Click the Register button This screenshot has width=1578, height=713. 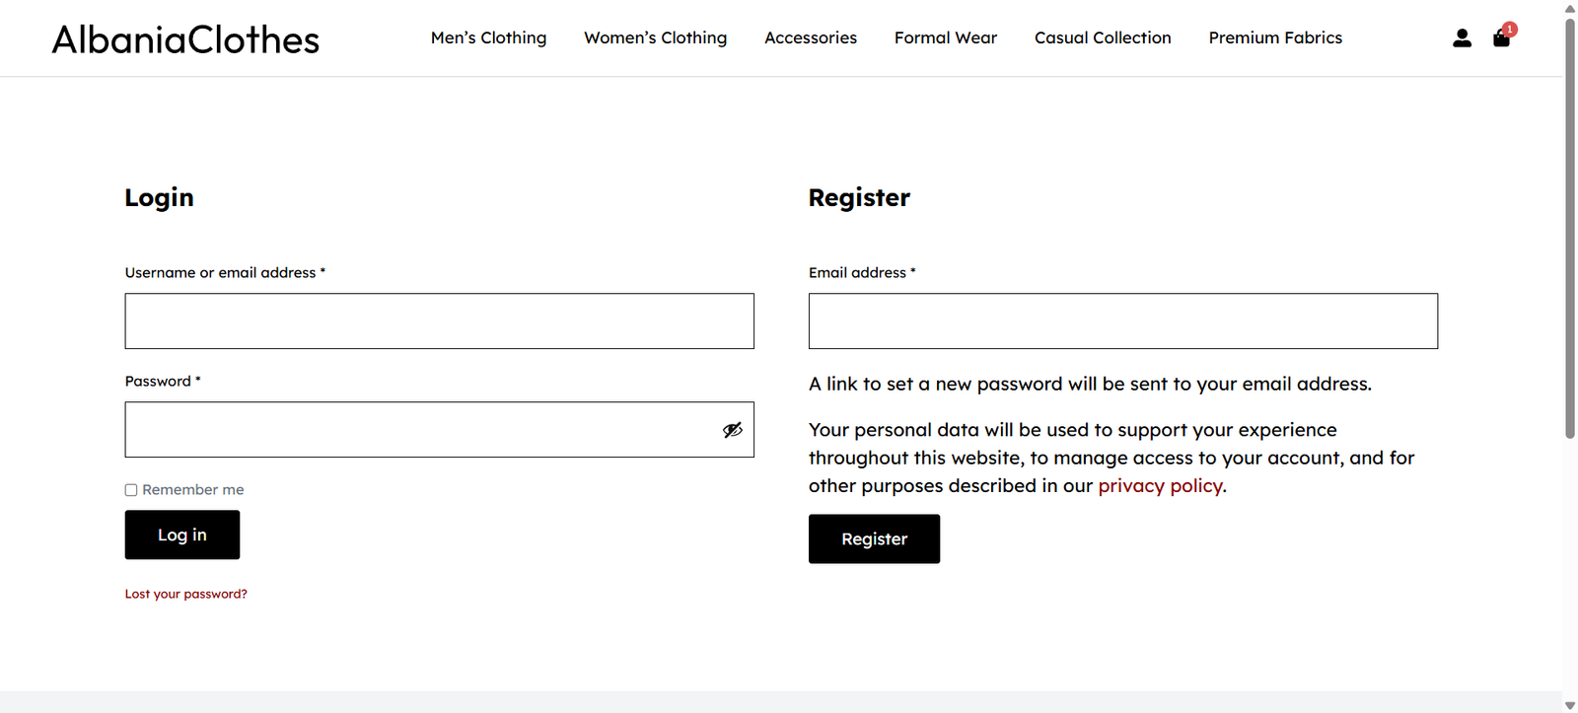click(x=874, y=538)
